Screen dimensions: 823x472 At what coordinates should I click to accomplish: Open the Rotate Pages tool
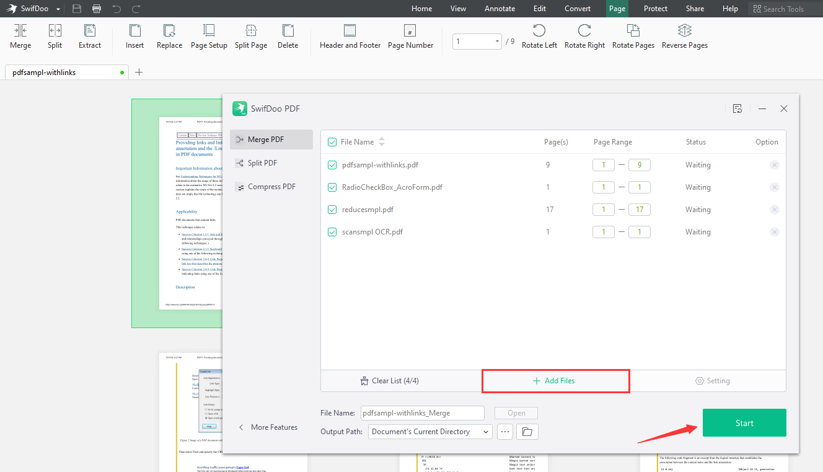coord(633,37)
